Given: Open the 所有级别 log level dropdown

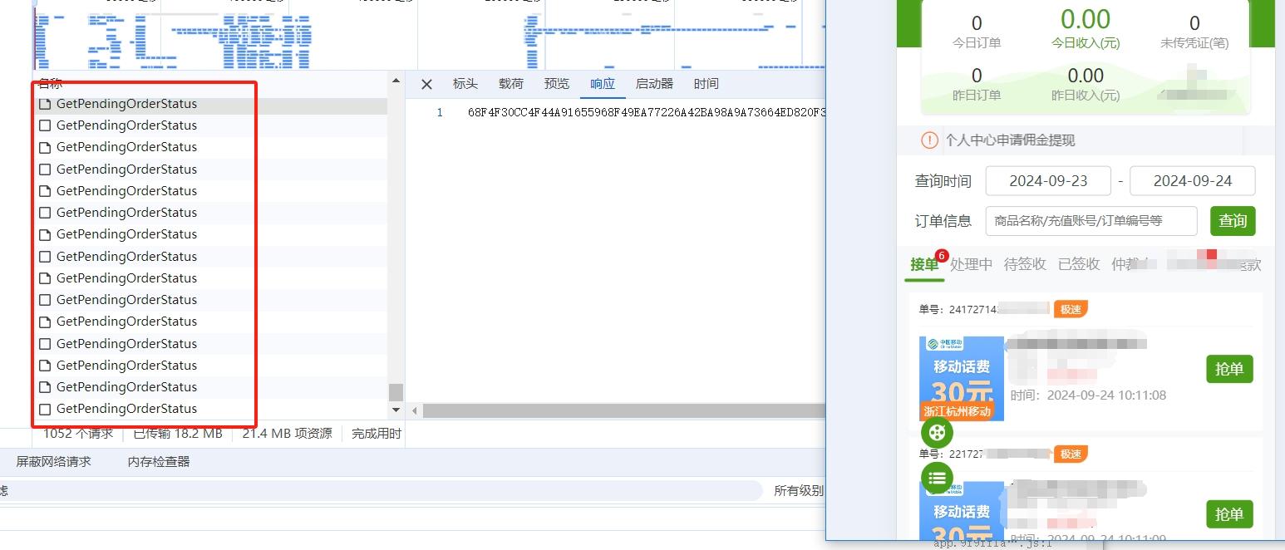Looking at the screenshot, I should tap(798, 491).
